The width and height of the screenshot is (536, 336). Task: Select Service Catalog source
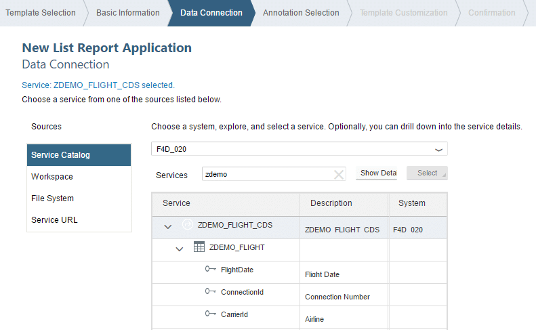(79, 155)
